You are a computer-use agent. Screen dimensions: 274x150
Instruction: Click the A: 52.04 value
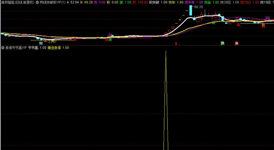click(73, 2)
